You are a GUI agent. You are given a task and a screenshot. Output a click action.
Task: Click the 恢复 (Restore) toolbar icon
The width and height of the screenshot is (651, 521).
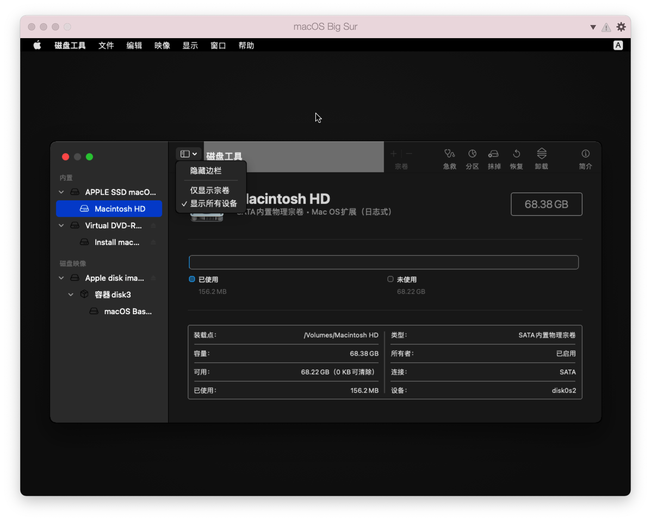pos(516,159)
